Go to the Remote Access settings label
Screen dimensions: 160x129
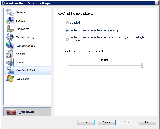tap(25, 46)
